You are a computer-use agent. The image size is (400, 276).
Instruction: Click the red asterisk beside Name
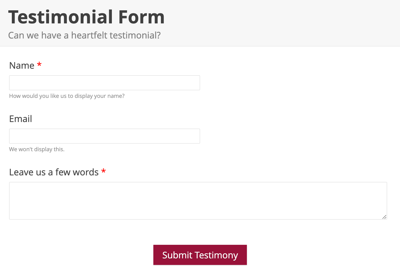pyautogui.click(x=39, y=65)
